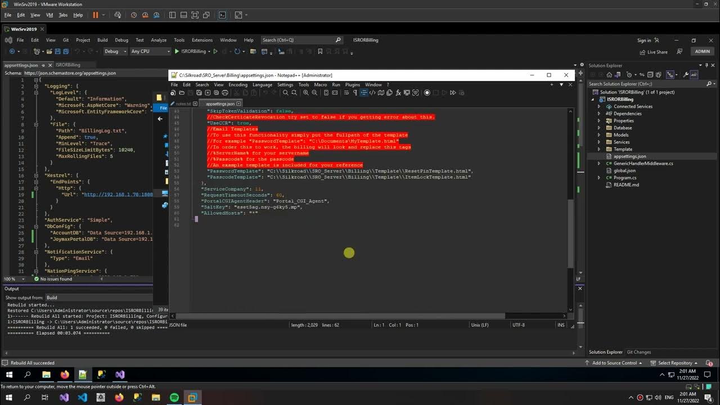Toggle Show All Files in Solution Explorer
The image size is (720, 405).
659,75
